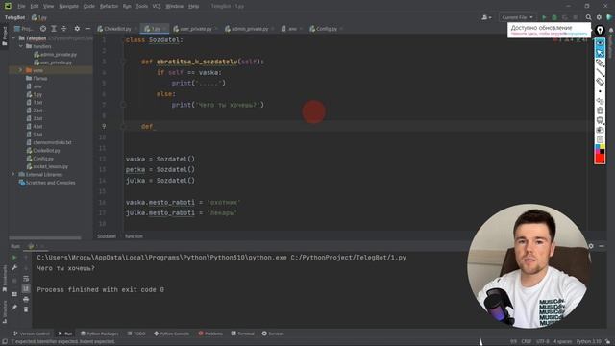Toggle soft-wrap in Run console
This screenshot has width=615, height=346.
26,279
